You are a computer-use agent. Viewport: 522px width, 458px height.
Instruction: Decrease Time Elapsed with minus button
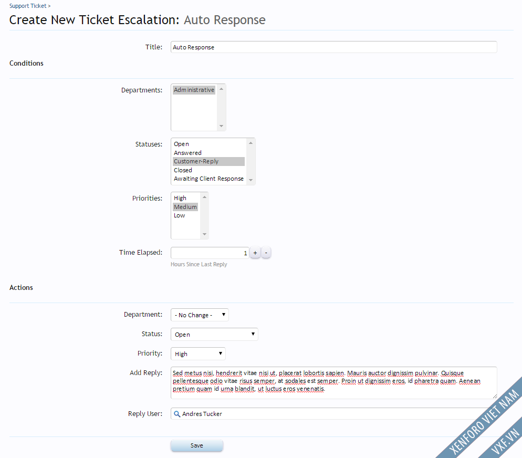point(266,253)
